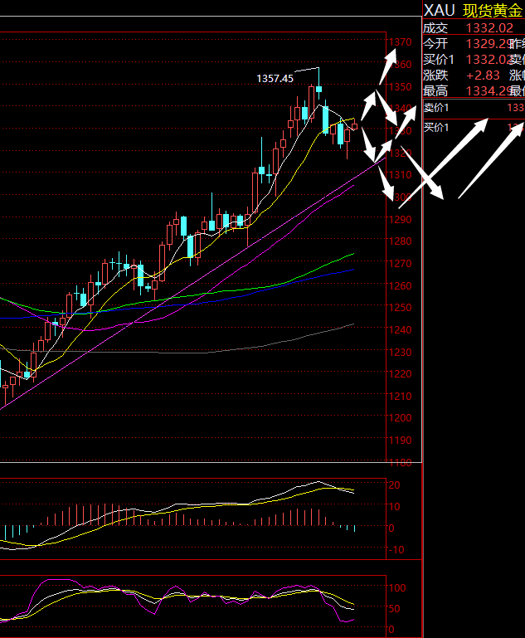Click the 1290 price axis label

(x=401, y=219)
